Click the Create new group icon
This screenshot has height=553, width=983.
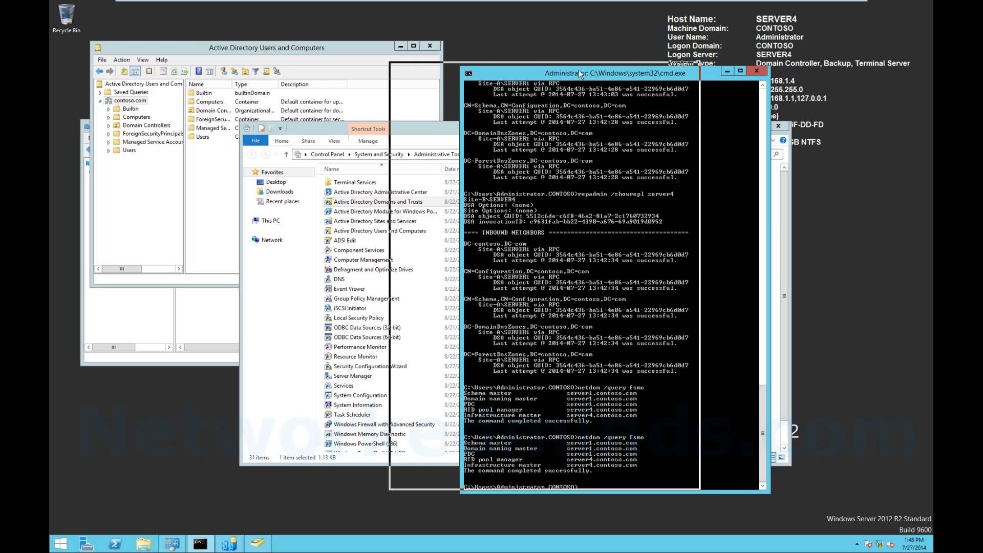234,71
